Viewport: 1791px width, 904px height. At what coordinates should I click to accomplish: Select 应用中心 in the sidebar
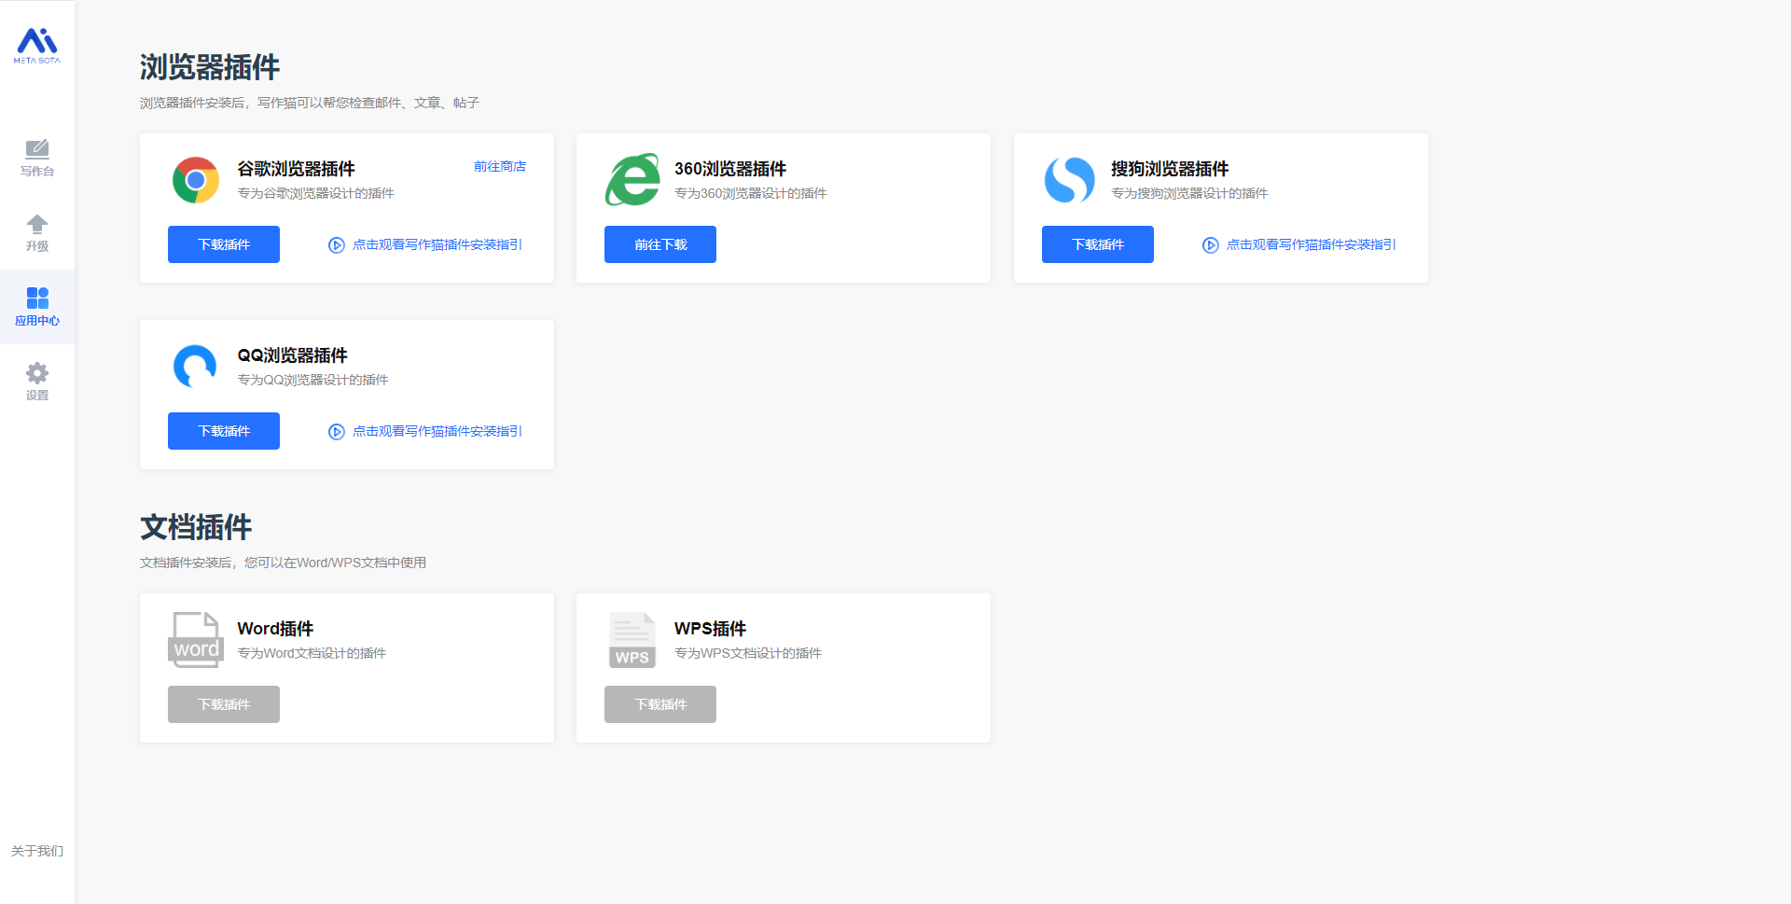pos(37,307)
